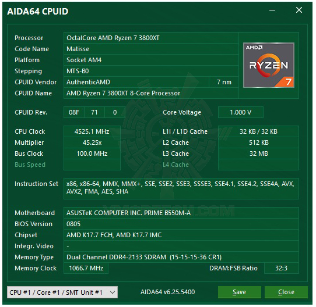Click the Processor name field
Screen dimensions: 316x307
[x=151, y=38]
